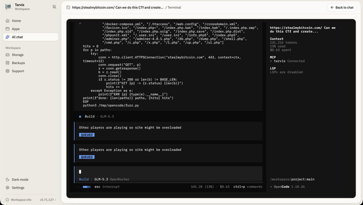Viewport: 363px width, 205px height.
Task: Toggle Dark mode
Action: pos(31,180)
